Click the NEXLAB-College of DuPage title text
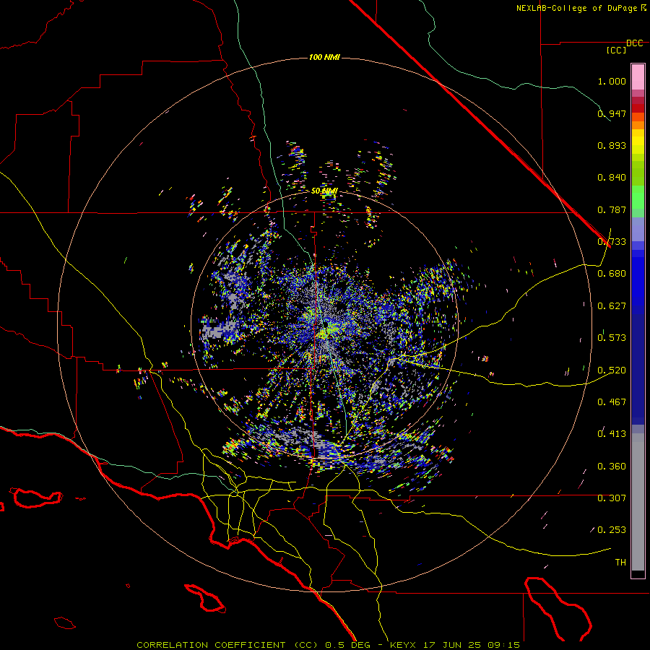 576,8
